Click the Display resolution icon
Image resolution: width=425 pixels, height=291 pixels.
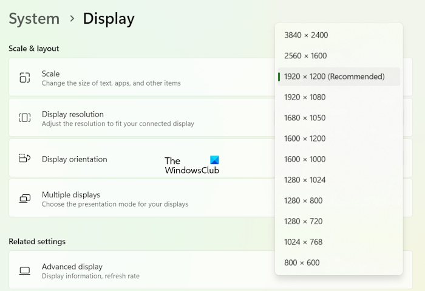tap(24, 118)
